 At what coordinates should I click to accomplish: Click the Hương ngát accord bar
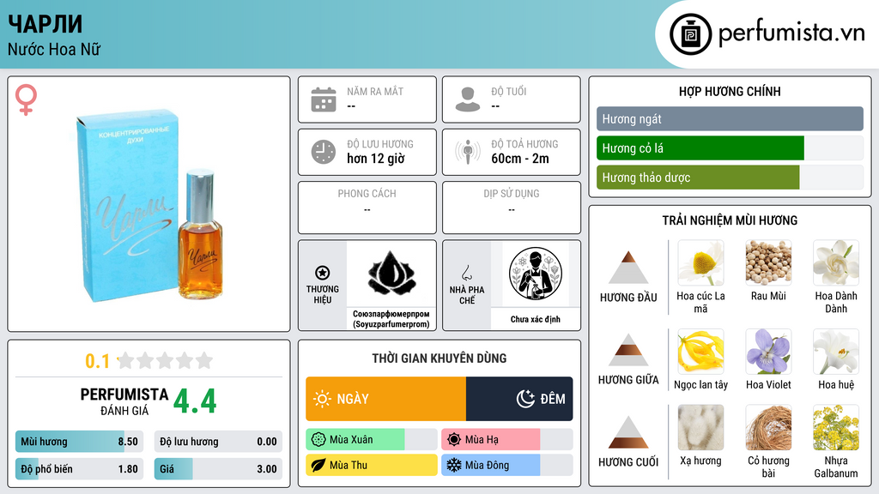(730, 118)
